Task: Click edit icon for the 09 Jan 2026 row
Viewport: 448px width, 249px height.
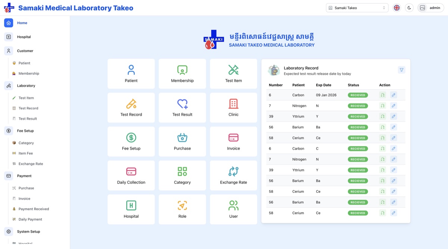Action: click(393, 95)
